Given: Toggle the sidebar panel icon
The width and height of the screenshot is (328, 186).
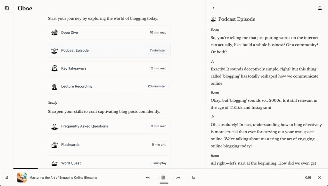Looking at the screenshot, I should click(x=7, y=8).
